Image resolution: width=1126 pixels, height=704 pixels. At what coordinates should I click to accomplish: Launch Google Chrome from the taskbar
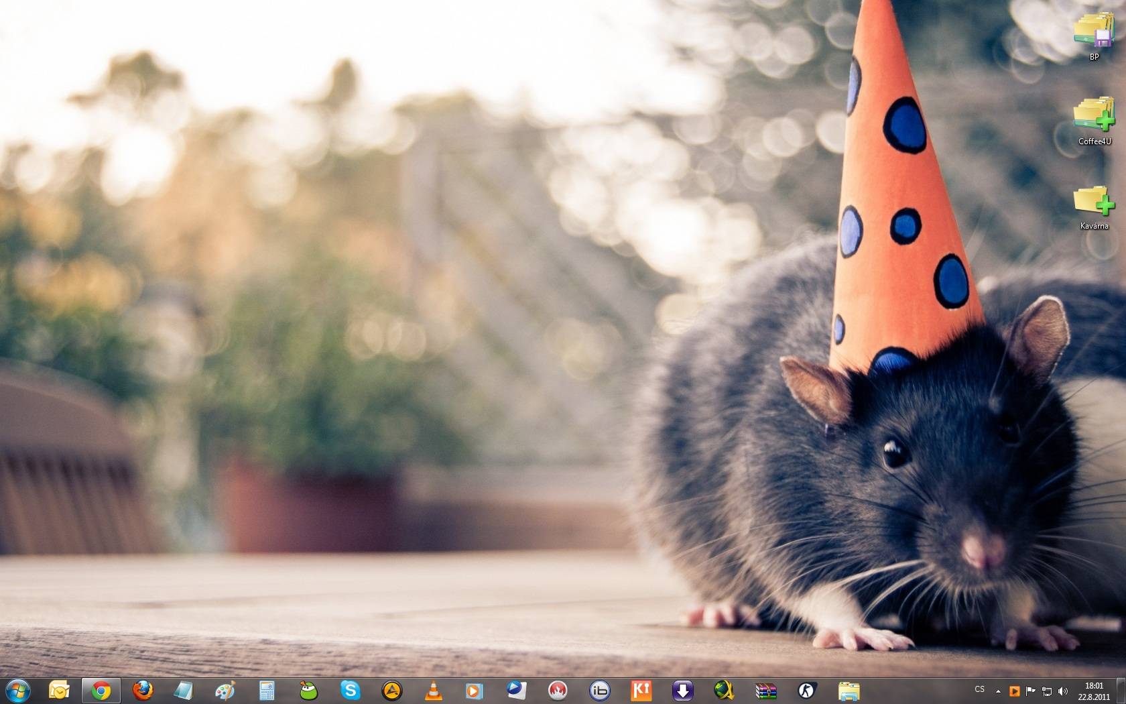click(101, 690)
